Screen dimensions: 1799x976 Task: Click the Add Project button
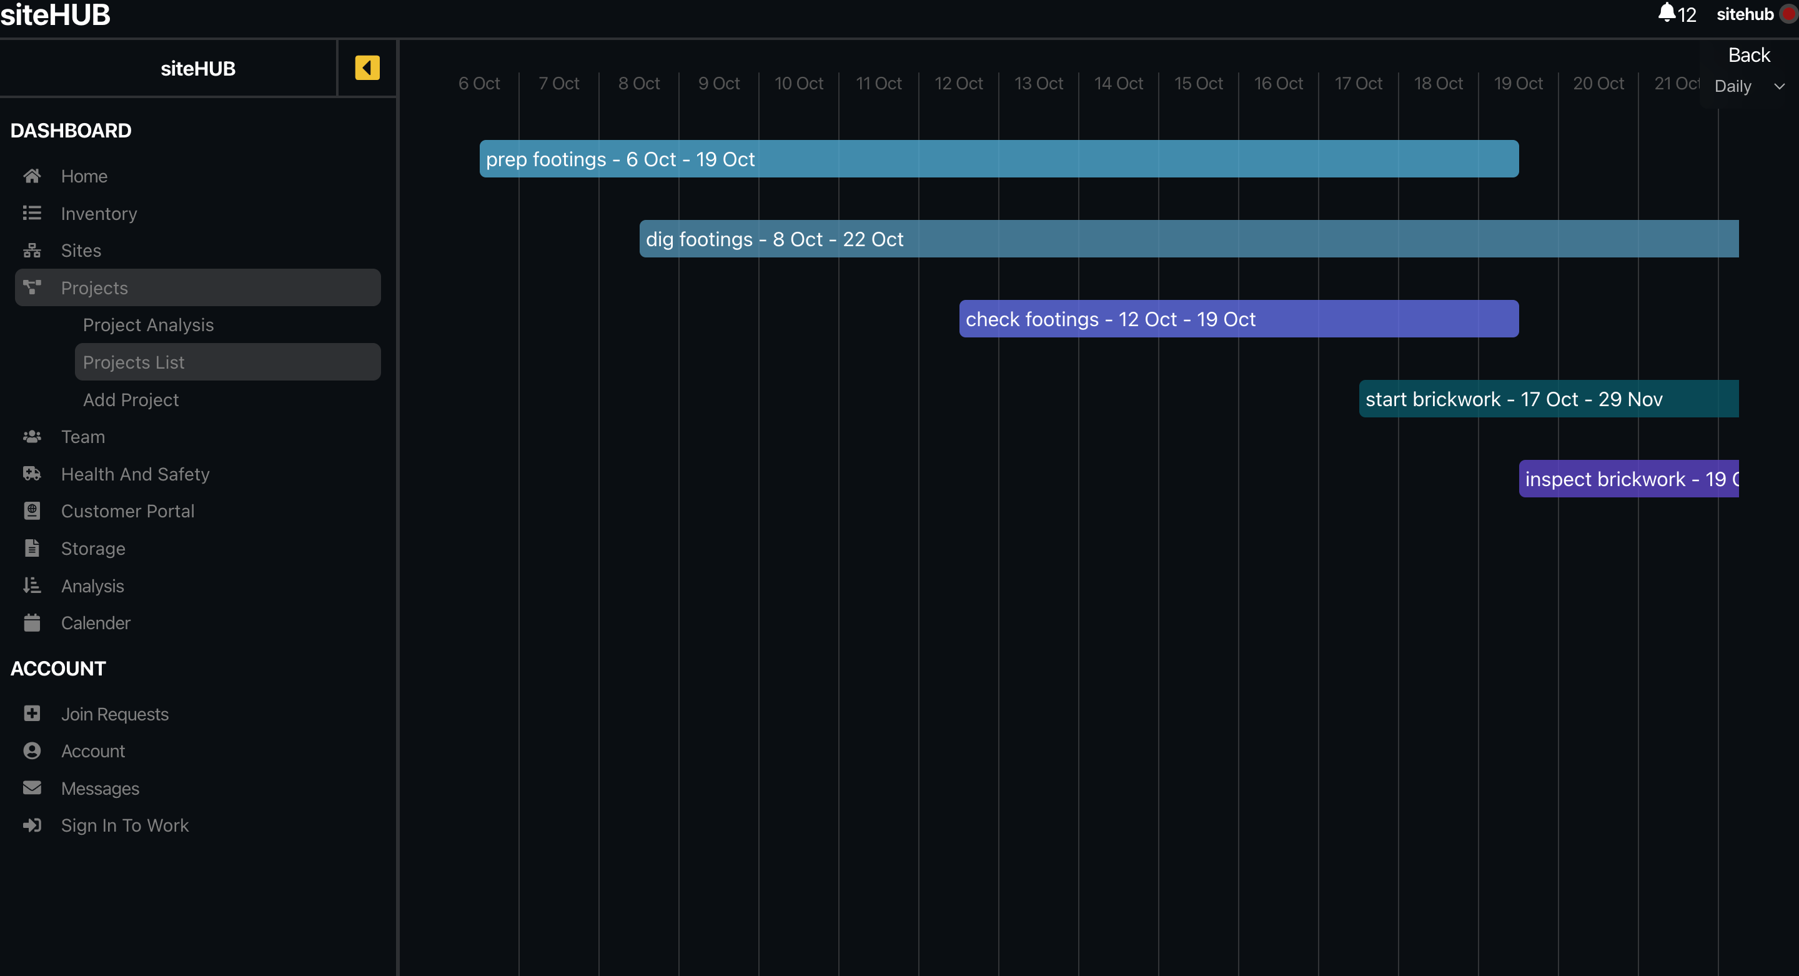click(x=131, y=399)
